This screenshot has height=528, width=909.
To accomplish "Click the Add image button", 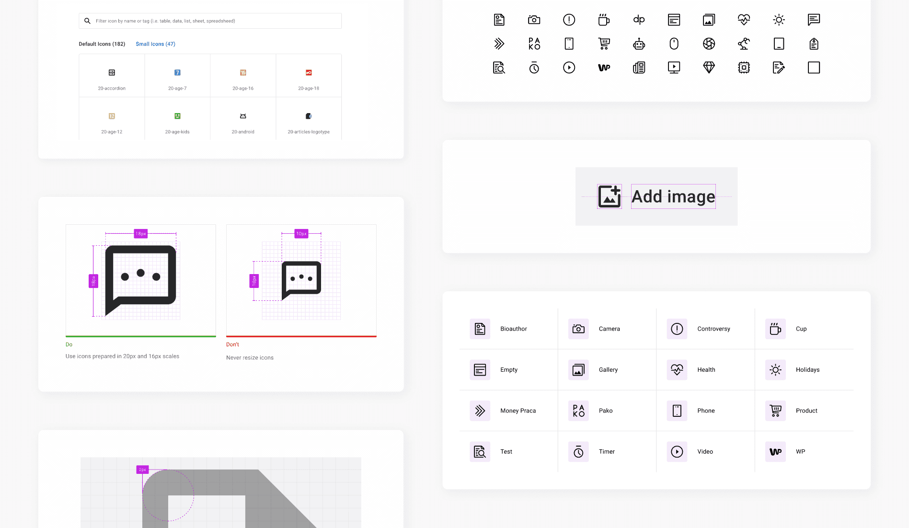I will (x=656, y=196).
